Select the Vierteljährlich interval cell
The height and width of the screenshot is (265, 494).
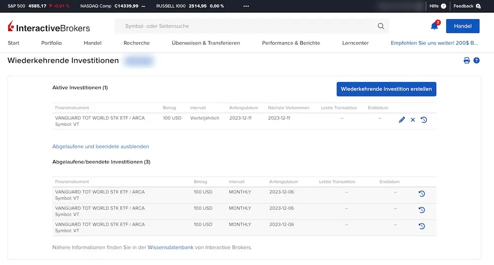tap(205, 118)
